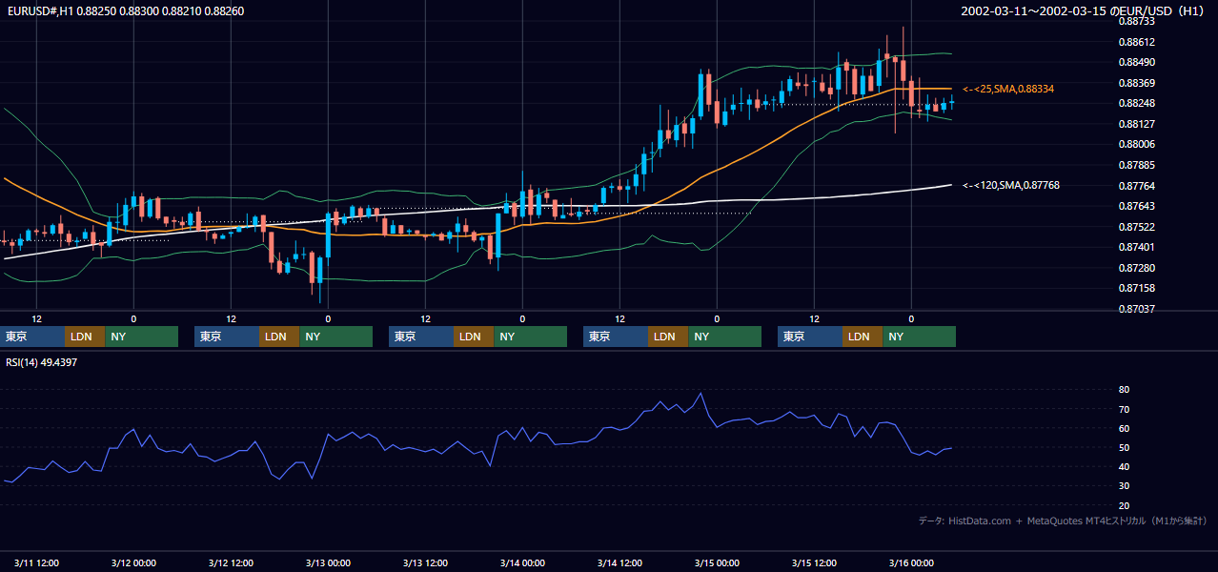The height and width of the screenshot is (572, 1218).
Task: Click the RSI level 20 label
Action: pyautogui.click(x=1125, y=505)
